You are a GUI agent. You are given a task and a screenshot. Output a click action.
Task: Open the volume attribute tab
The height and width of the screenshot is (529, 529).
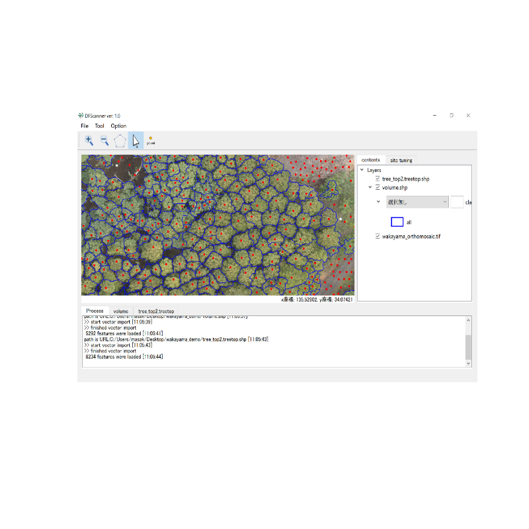(x=121, y=311)
